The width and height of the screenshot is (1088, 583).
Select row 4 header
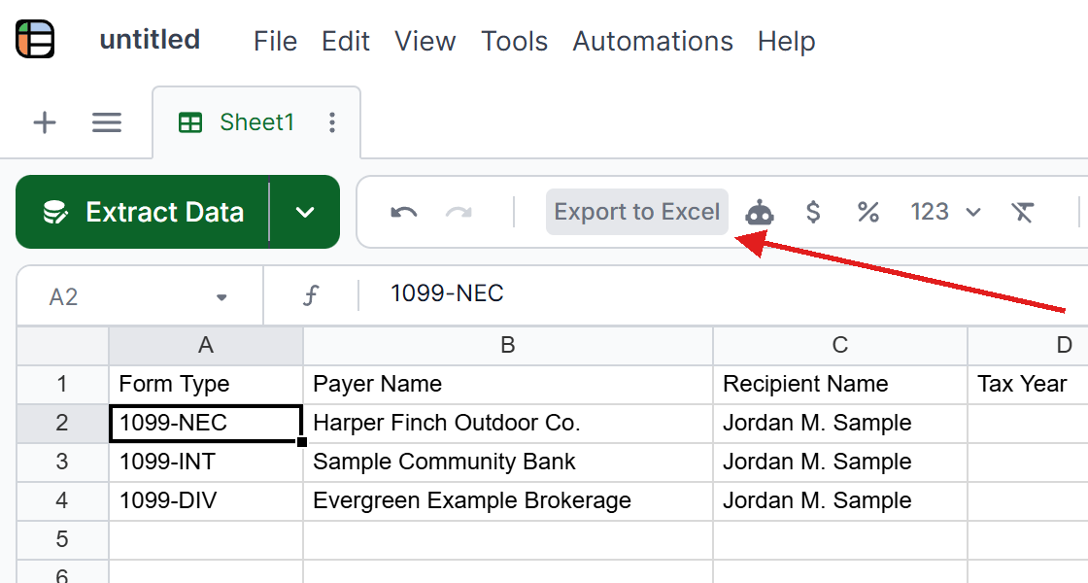(62, 500)
